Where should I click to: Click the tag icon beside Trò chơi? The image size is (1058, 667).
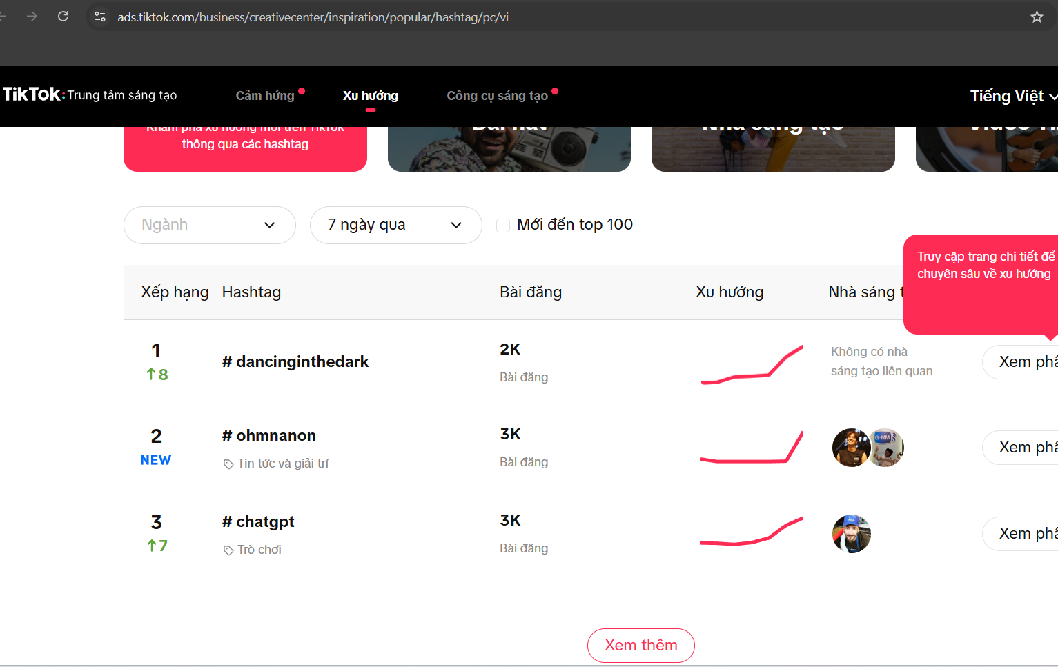click(228, 550)
